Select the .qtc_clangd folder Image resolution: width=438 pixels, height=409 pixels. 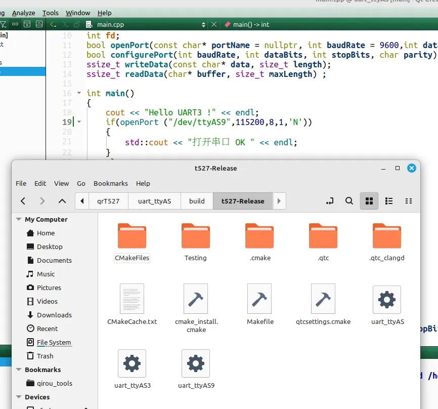pyautogui.click(x=387, y=242)
